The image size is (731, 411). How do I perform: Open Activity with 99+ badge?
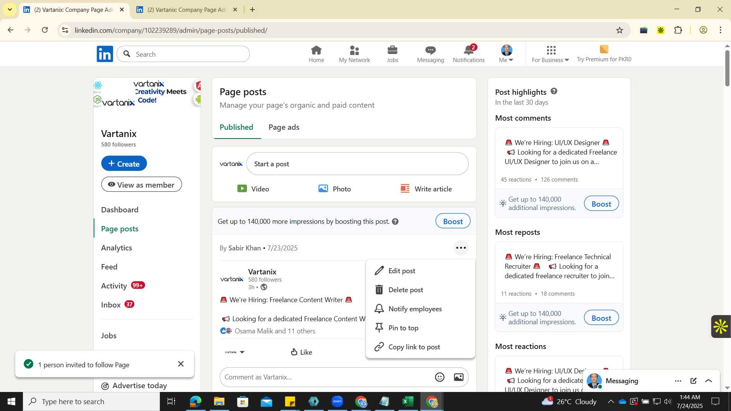pos(123,286)
